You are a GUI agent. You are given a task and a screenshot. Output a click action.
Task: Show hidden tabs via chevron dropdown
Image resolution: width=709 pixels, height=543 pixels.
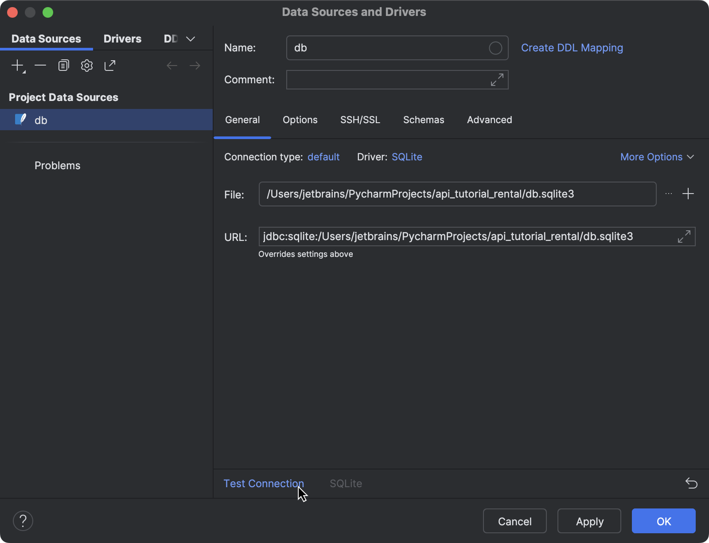191,39
